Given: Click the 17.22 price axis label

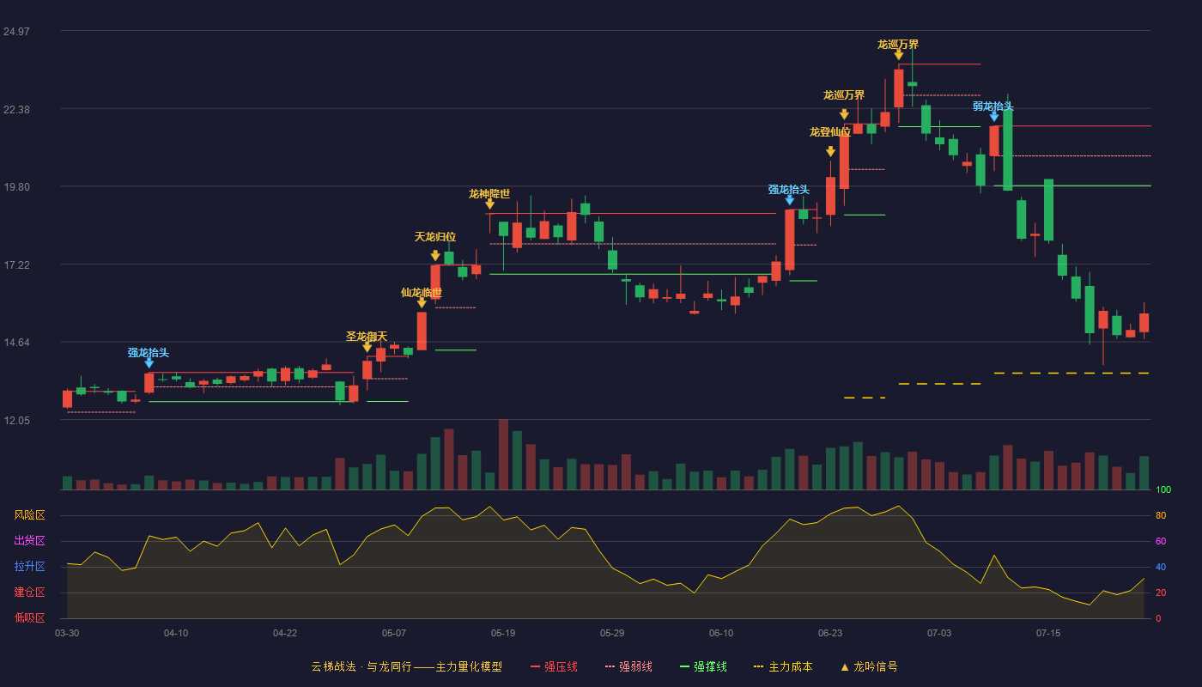Looking at the screenshot, I should (16, 265).
